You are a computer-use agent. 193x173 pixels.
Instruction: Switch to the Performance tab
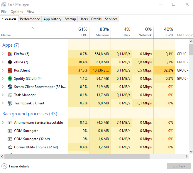(x=30, y=19)
